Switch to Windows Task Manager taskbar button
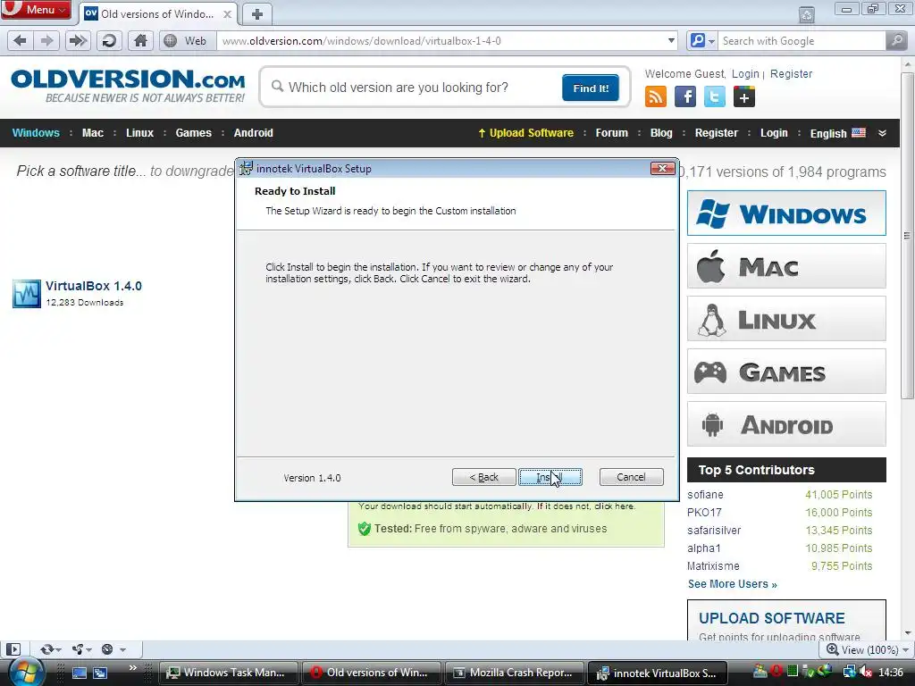This screenshot has width=915, height=686. [228, 673]
